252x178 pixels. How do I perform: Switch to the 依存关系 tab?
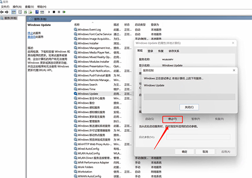click(x=174, y=51)
